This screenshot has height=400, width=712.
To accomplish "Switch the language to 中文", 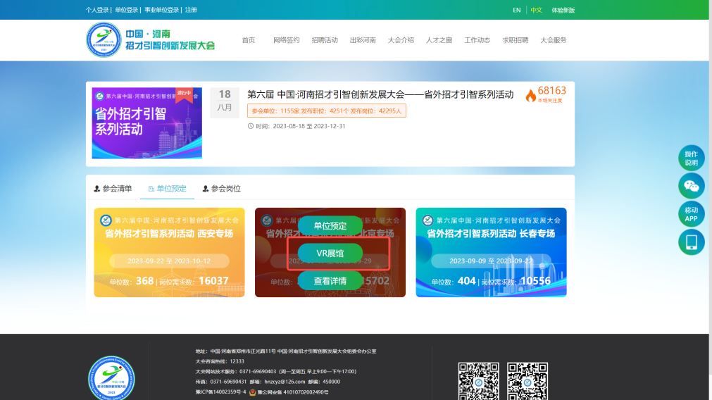I will tap(536, 10).
